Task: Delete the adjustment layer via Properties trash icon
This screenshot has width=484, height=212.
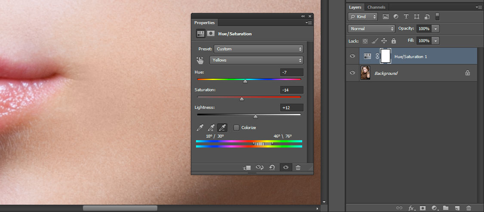Action: pyautogui.click(x=298, y=168)
